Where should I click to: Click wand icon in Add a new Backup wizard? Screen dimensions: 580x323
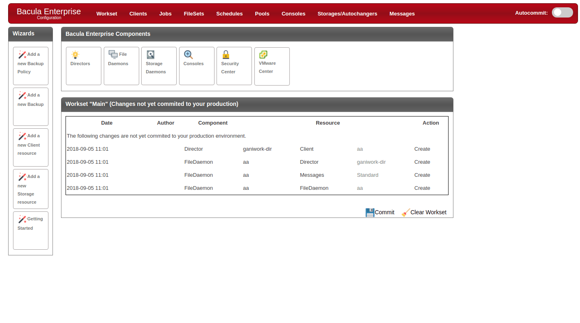coord(22,95)
